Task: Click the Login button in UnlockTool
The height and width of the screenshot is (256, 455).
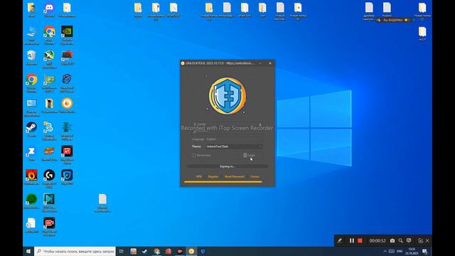Action: coord(250,155)
